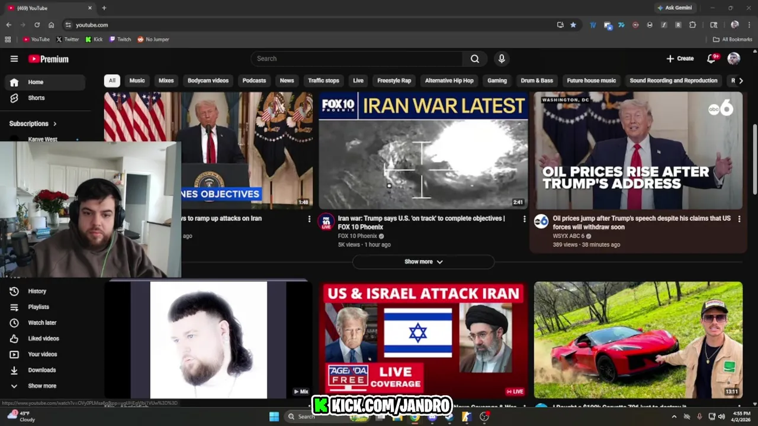This screenshot has width=758, height=426.
Task: Open the Kick bookmark
Action: 94,39
